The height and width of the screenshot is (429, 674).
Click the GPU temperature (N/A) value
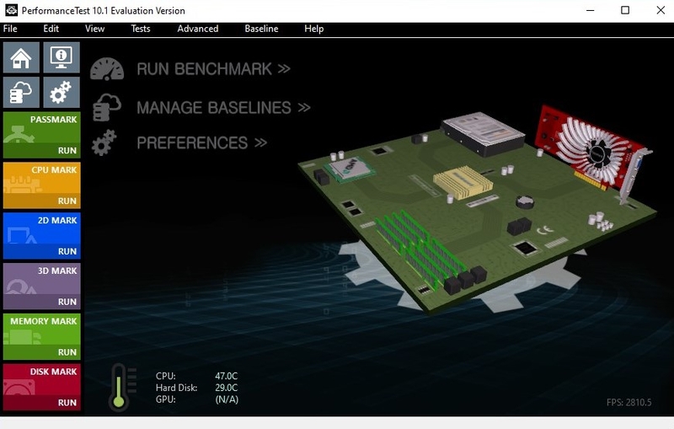(x=227, y=400)
